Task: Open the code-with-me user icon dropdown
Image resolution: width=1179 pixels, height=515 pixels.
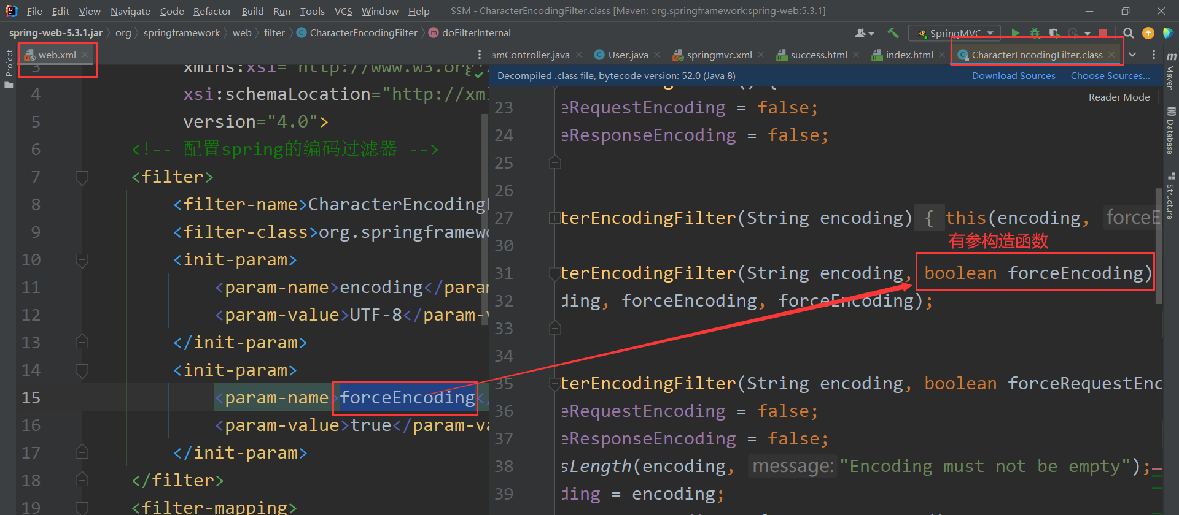Action: pos(863,33)
